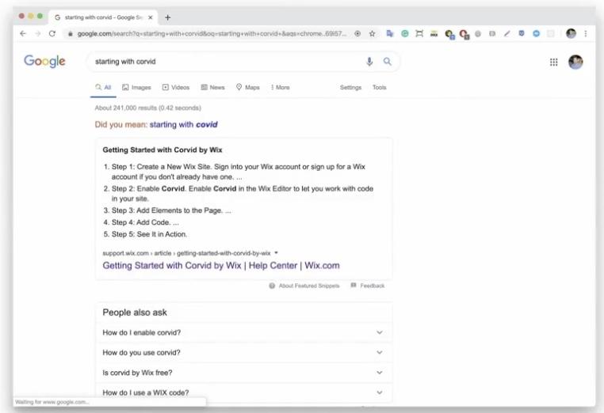This screenshot has height=413, width=604.
Task: Click About Featured Snippets link
Action: 309,286
